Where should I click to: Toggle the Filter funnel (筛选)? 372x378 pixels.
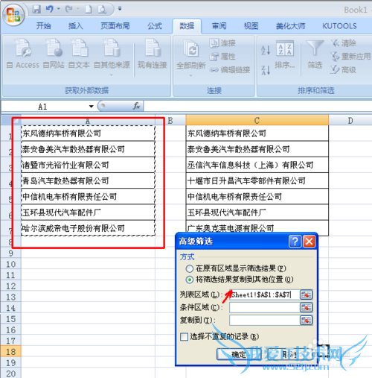tap(315, 54)
